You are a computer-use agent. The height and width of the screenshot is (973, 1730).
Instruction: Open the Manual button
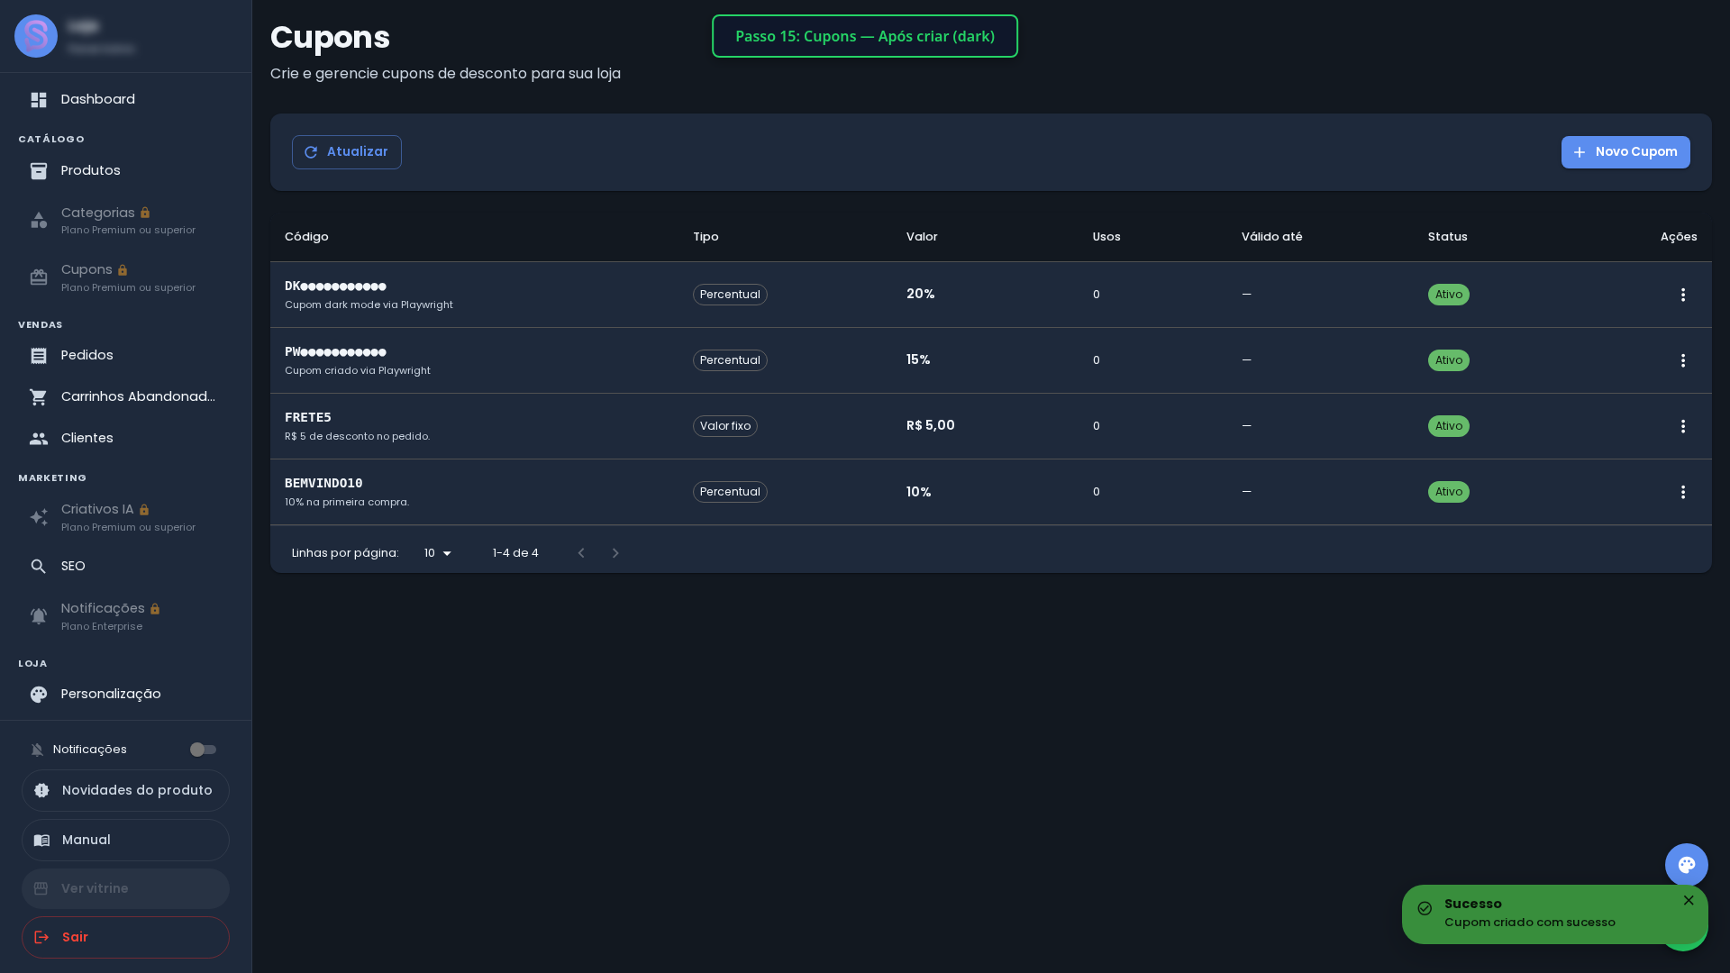coord(125,840)
